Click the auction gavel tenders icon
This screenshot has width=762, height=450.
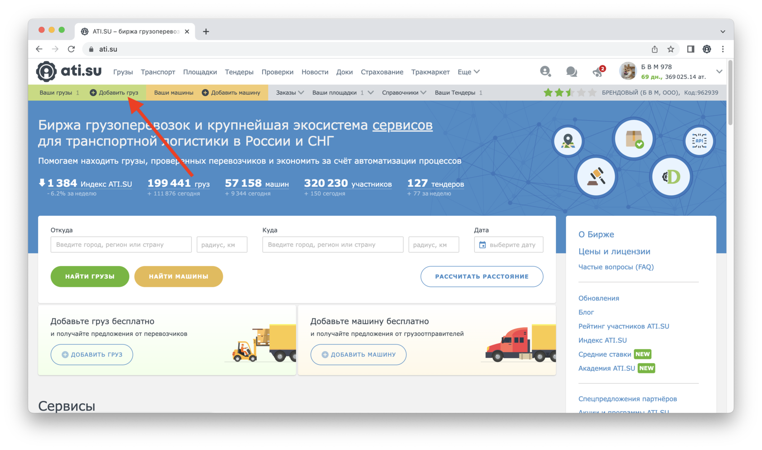pyautogui.click(x=596, y=176)
